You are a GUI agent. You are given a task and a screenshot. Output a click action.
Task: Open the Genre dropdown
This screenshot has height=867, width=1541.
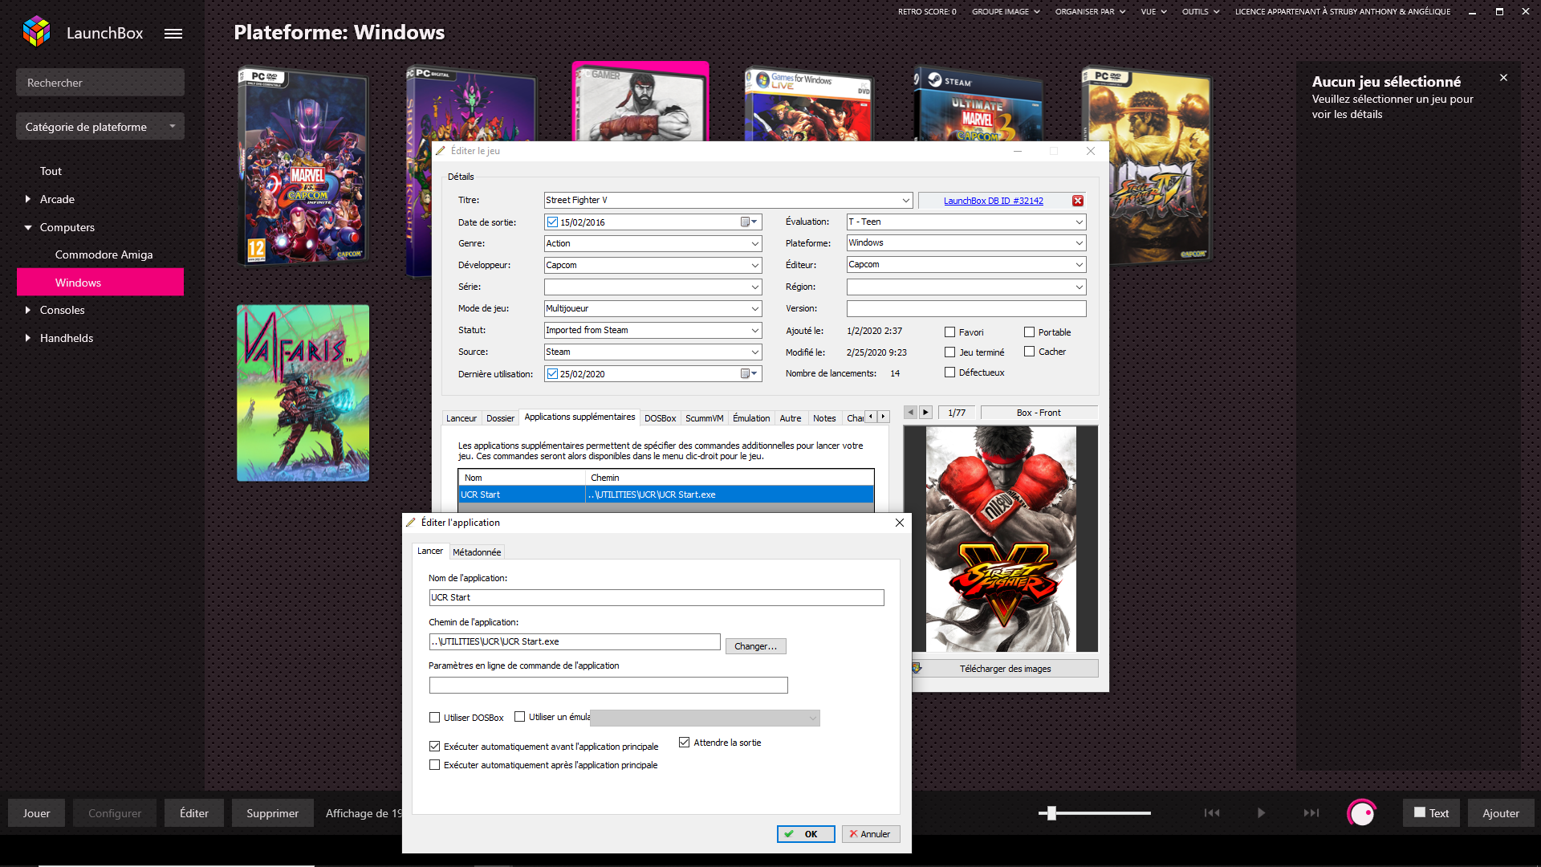755,243
